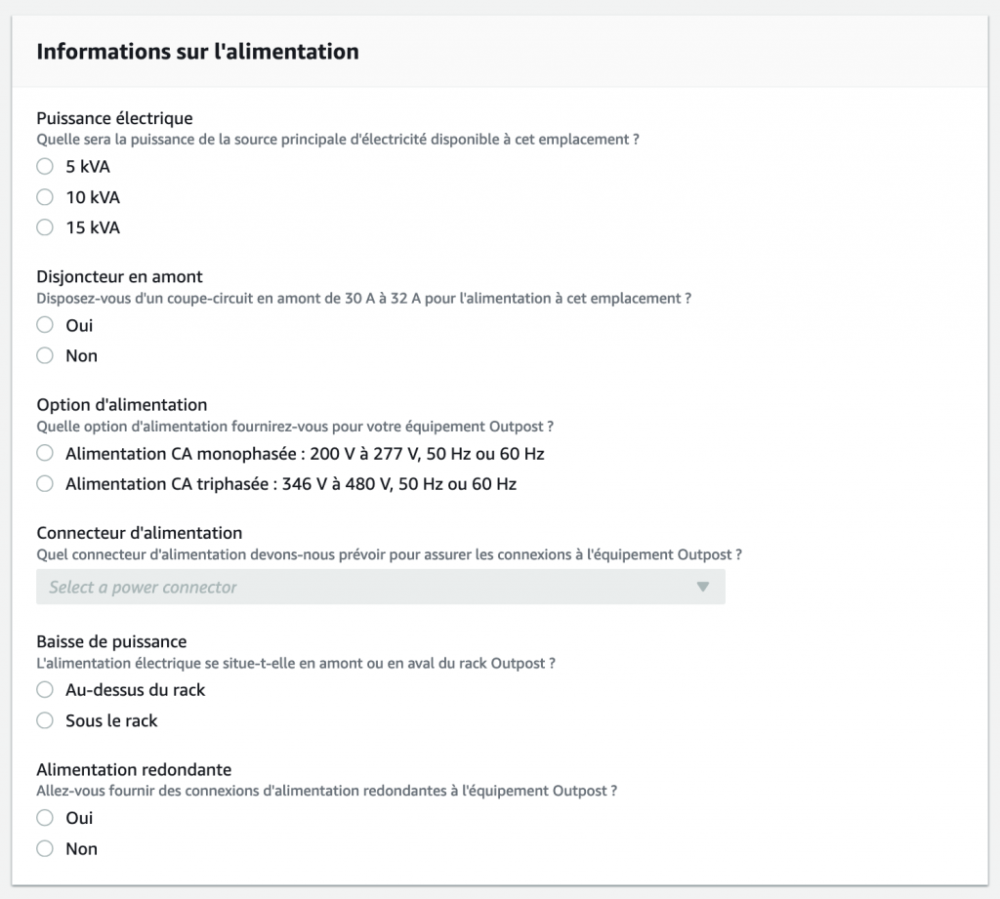The image size is (1000, 899).
Task: Click the Au-dessus du rack label
Action: [x=135, y=690]
